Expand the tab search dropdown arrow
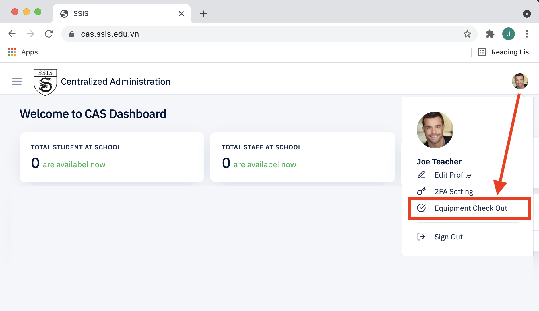Screen dimensions: 539x311 tap(527, 14)
